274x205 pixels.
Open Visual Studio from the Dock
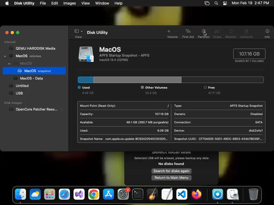click(79, 194)
